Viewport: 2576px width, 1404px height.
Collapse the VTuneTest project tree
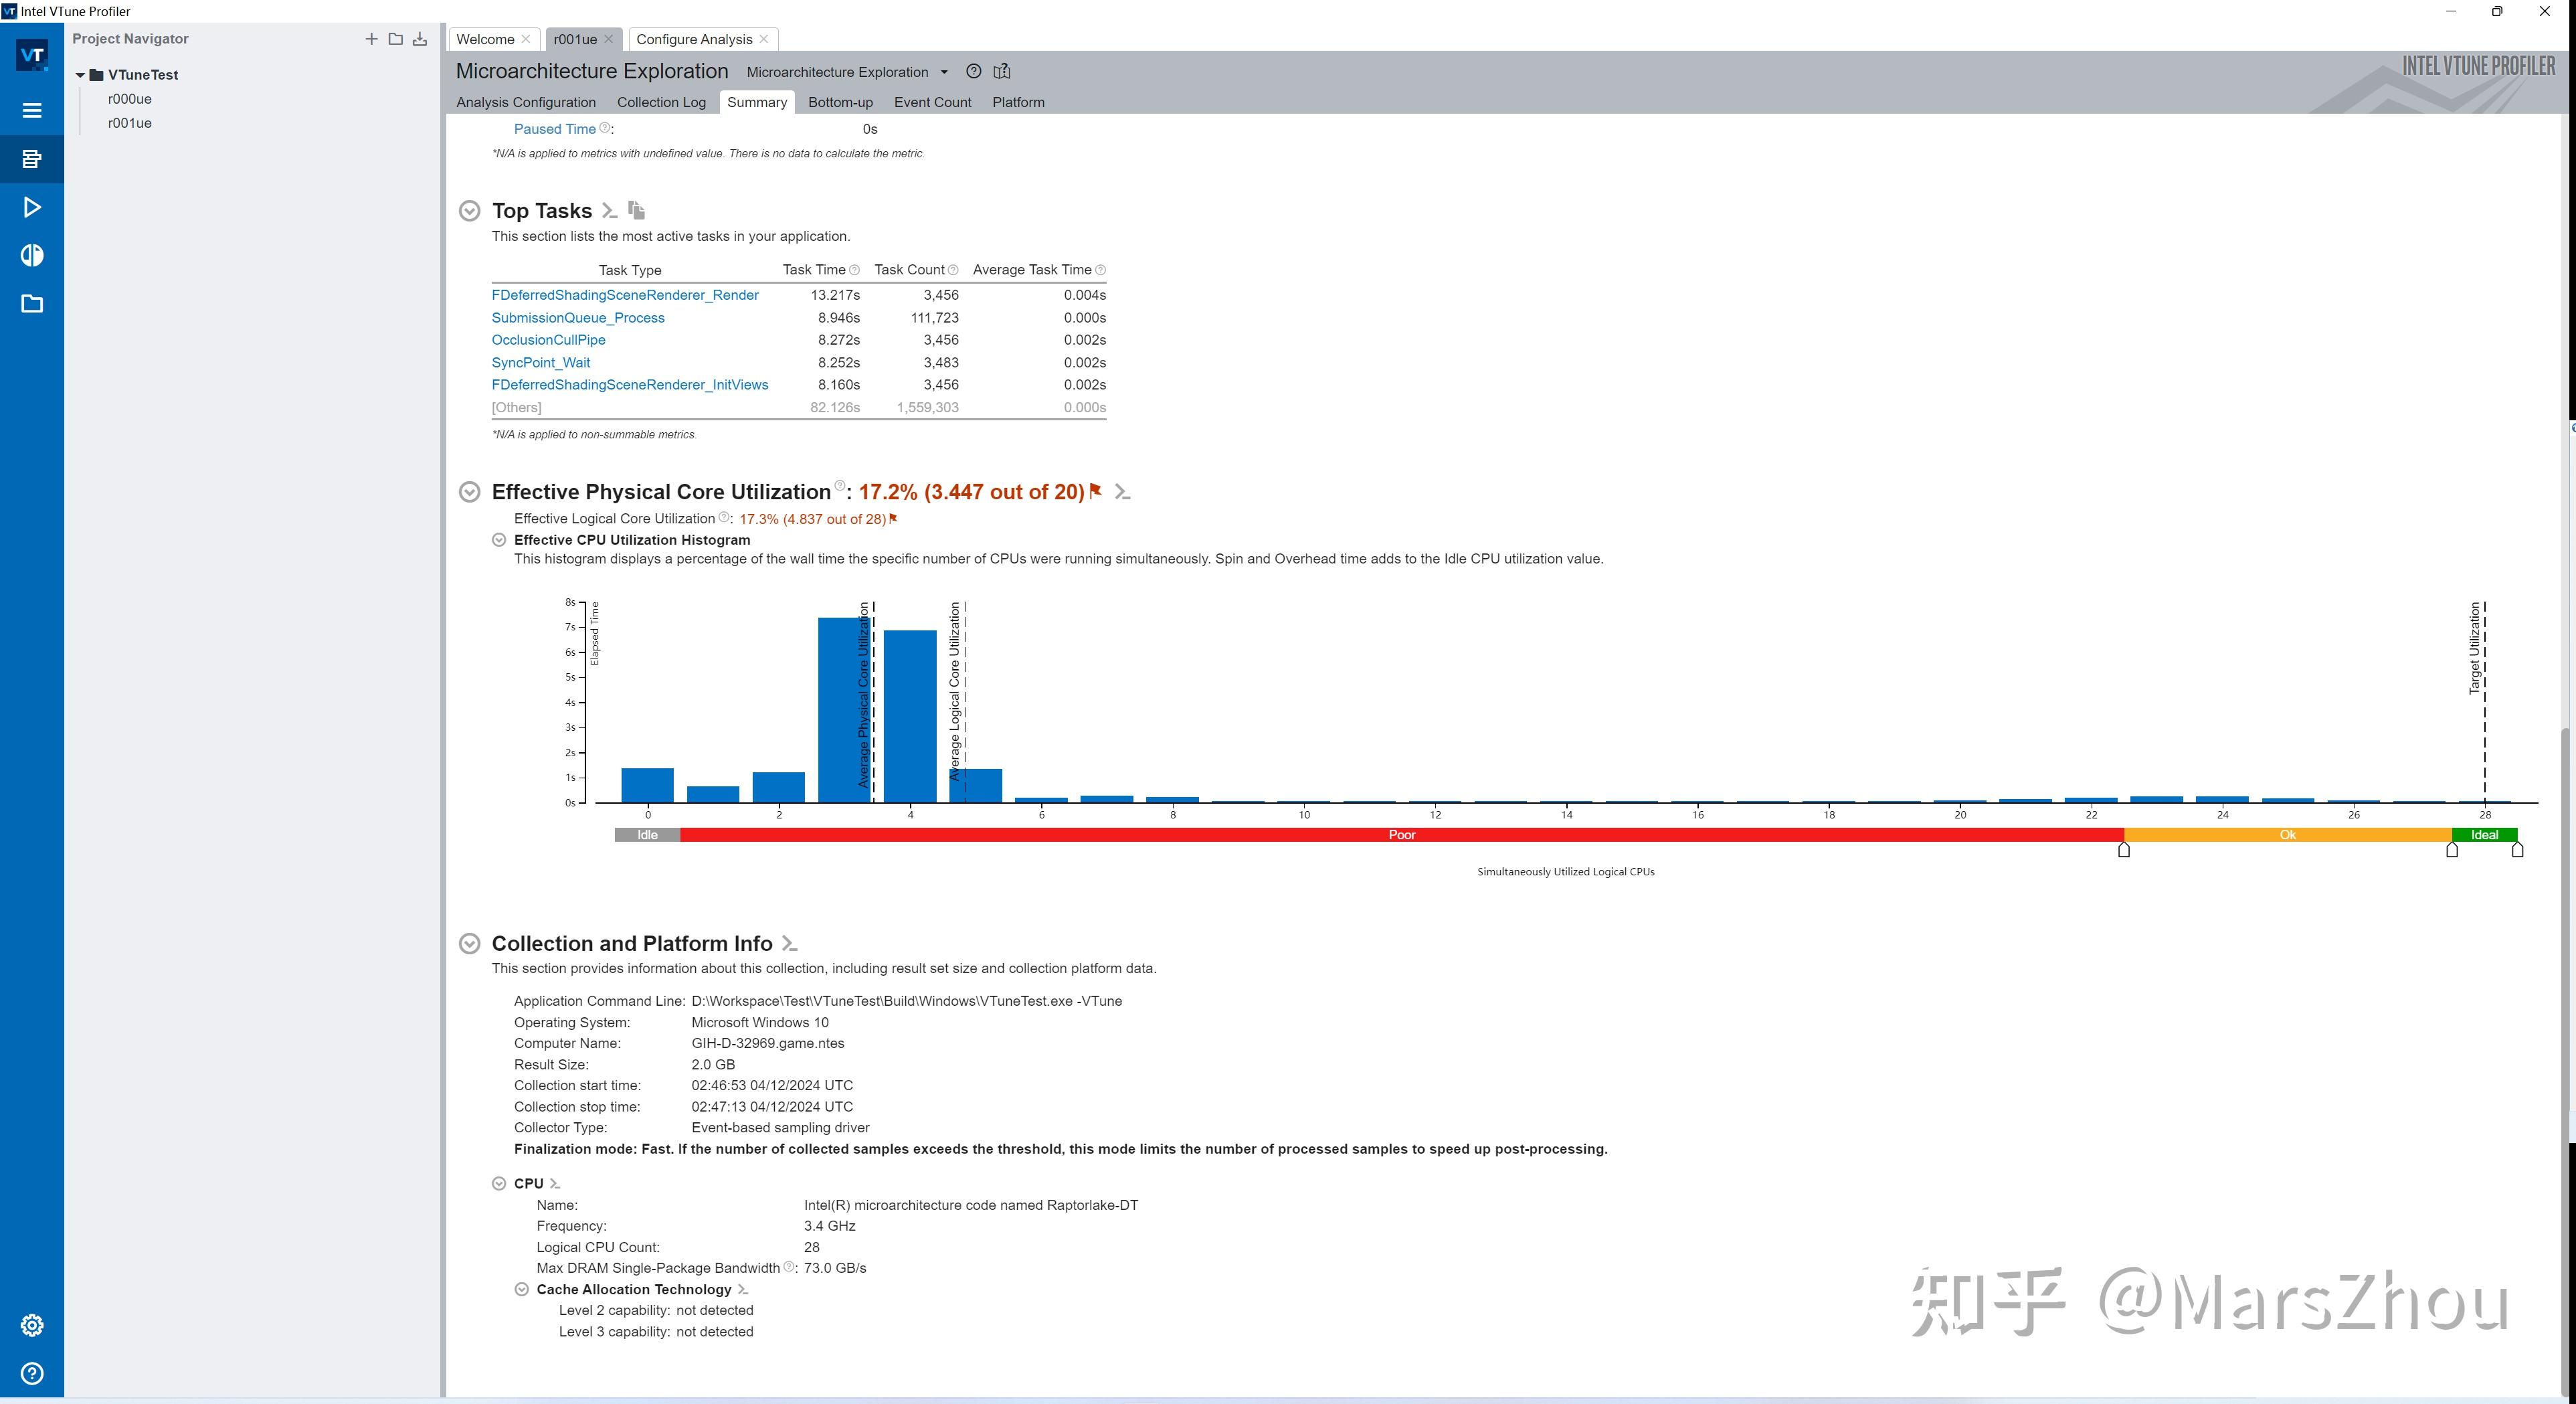80,75
